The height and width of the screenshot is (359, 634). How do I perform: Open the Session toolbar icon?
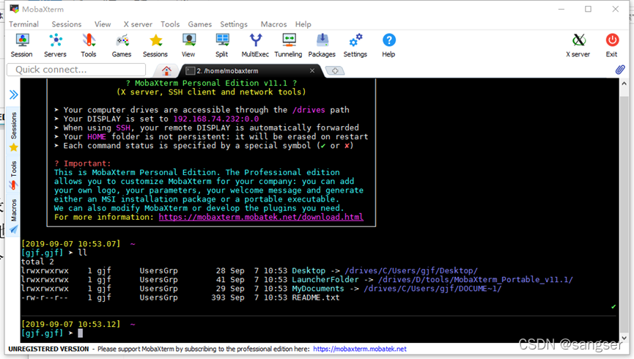click(22, 45)
